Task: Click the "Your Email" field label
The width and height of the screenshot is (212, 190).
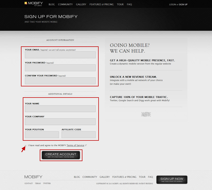Action: (x=32, y=50)
